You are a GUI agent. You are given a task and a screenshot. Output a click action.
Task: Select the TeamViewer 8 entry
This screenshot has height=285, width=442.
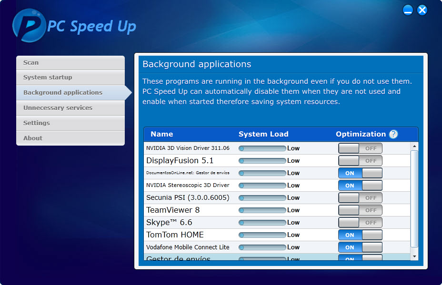pyautogui.click(x=277, y=210)
